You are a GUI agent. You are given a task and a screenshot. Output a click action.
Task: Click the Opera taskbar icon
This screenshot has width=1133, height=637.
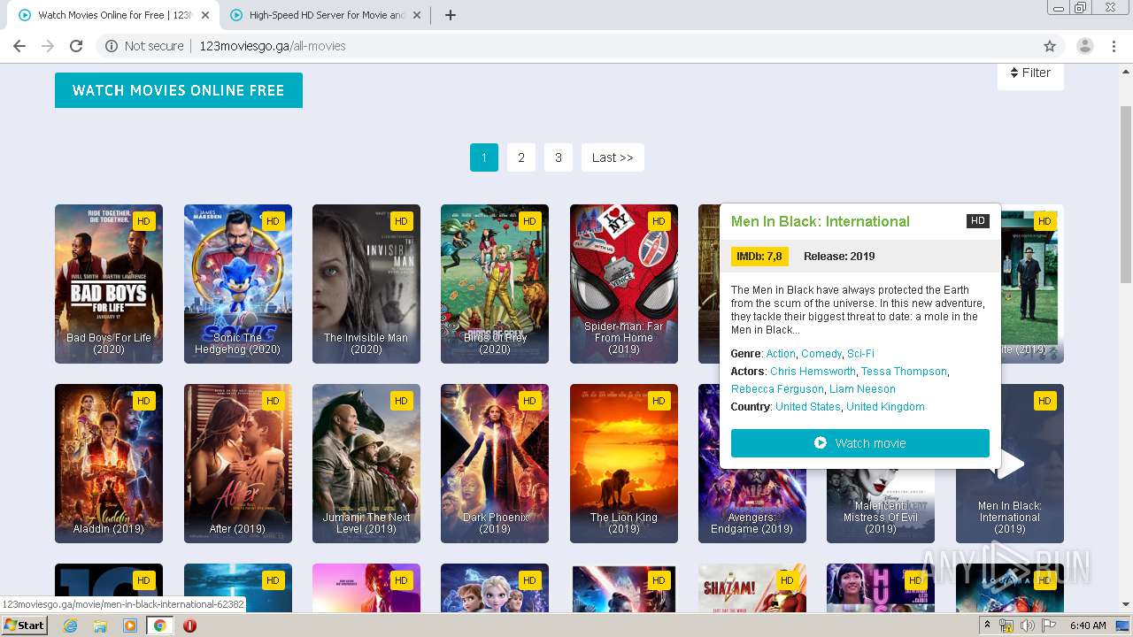pyautogui.click(x=189, y=625)
